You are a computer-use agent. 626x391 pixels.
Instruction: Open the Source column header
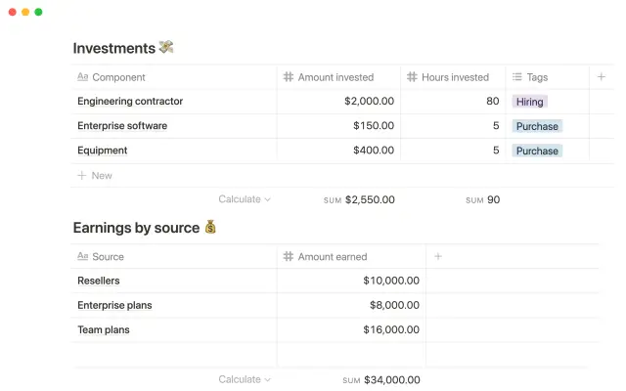(x=174, y=256)
